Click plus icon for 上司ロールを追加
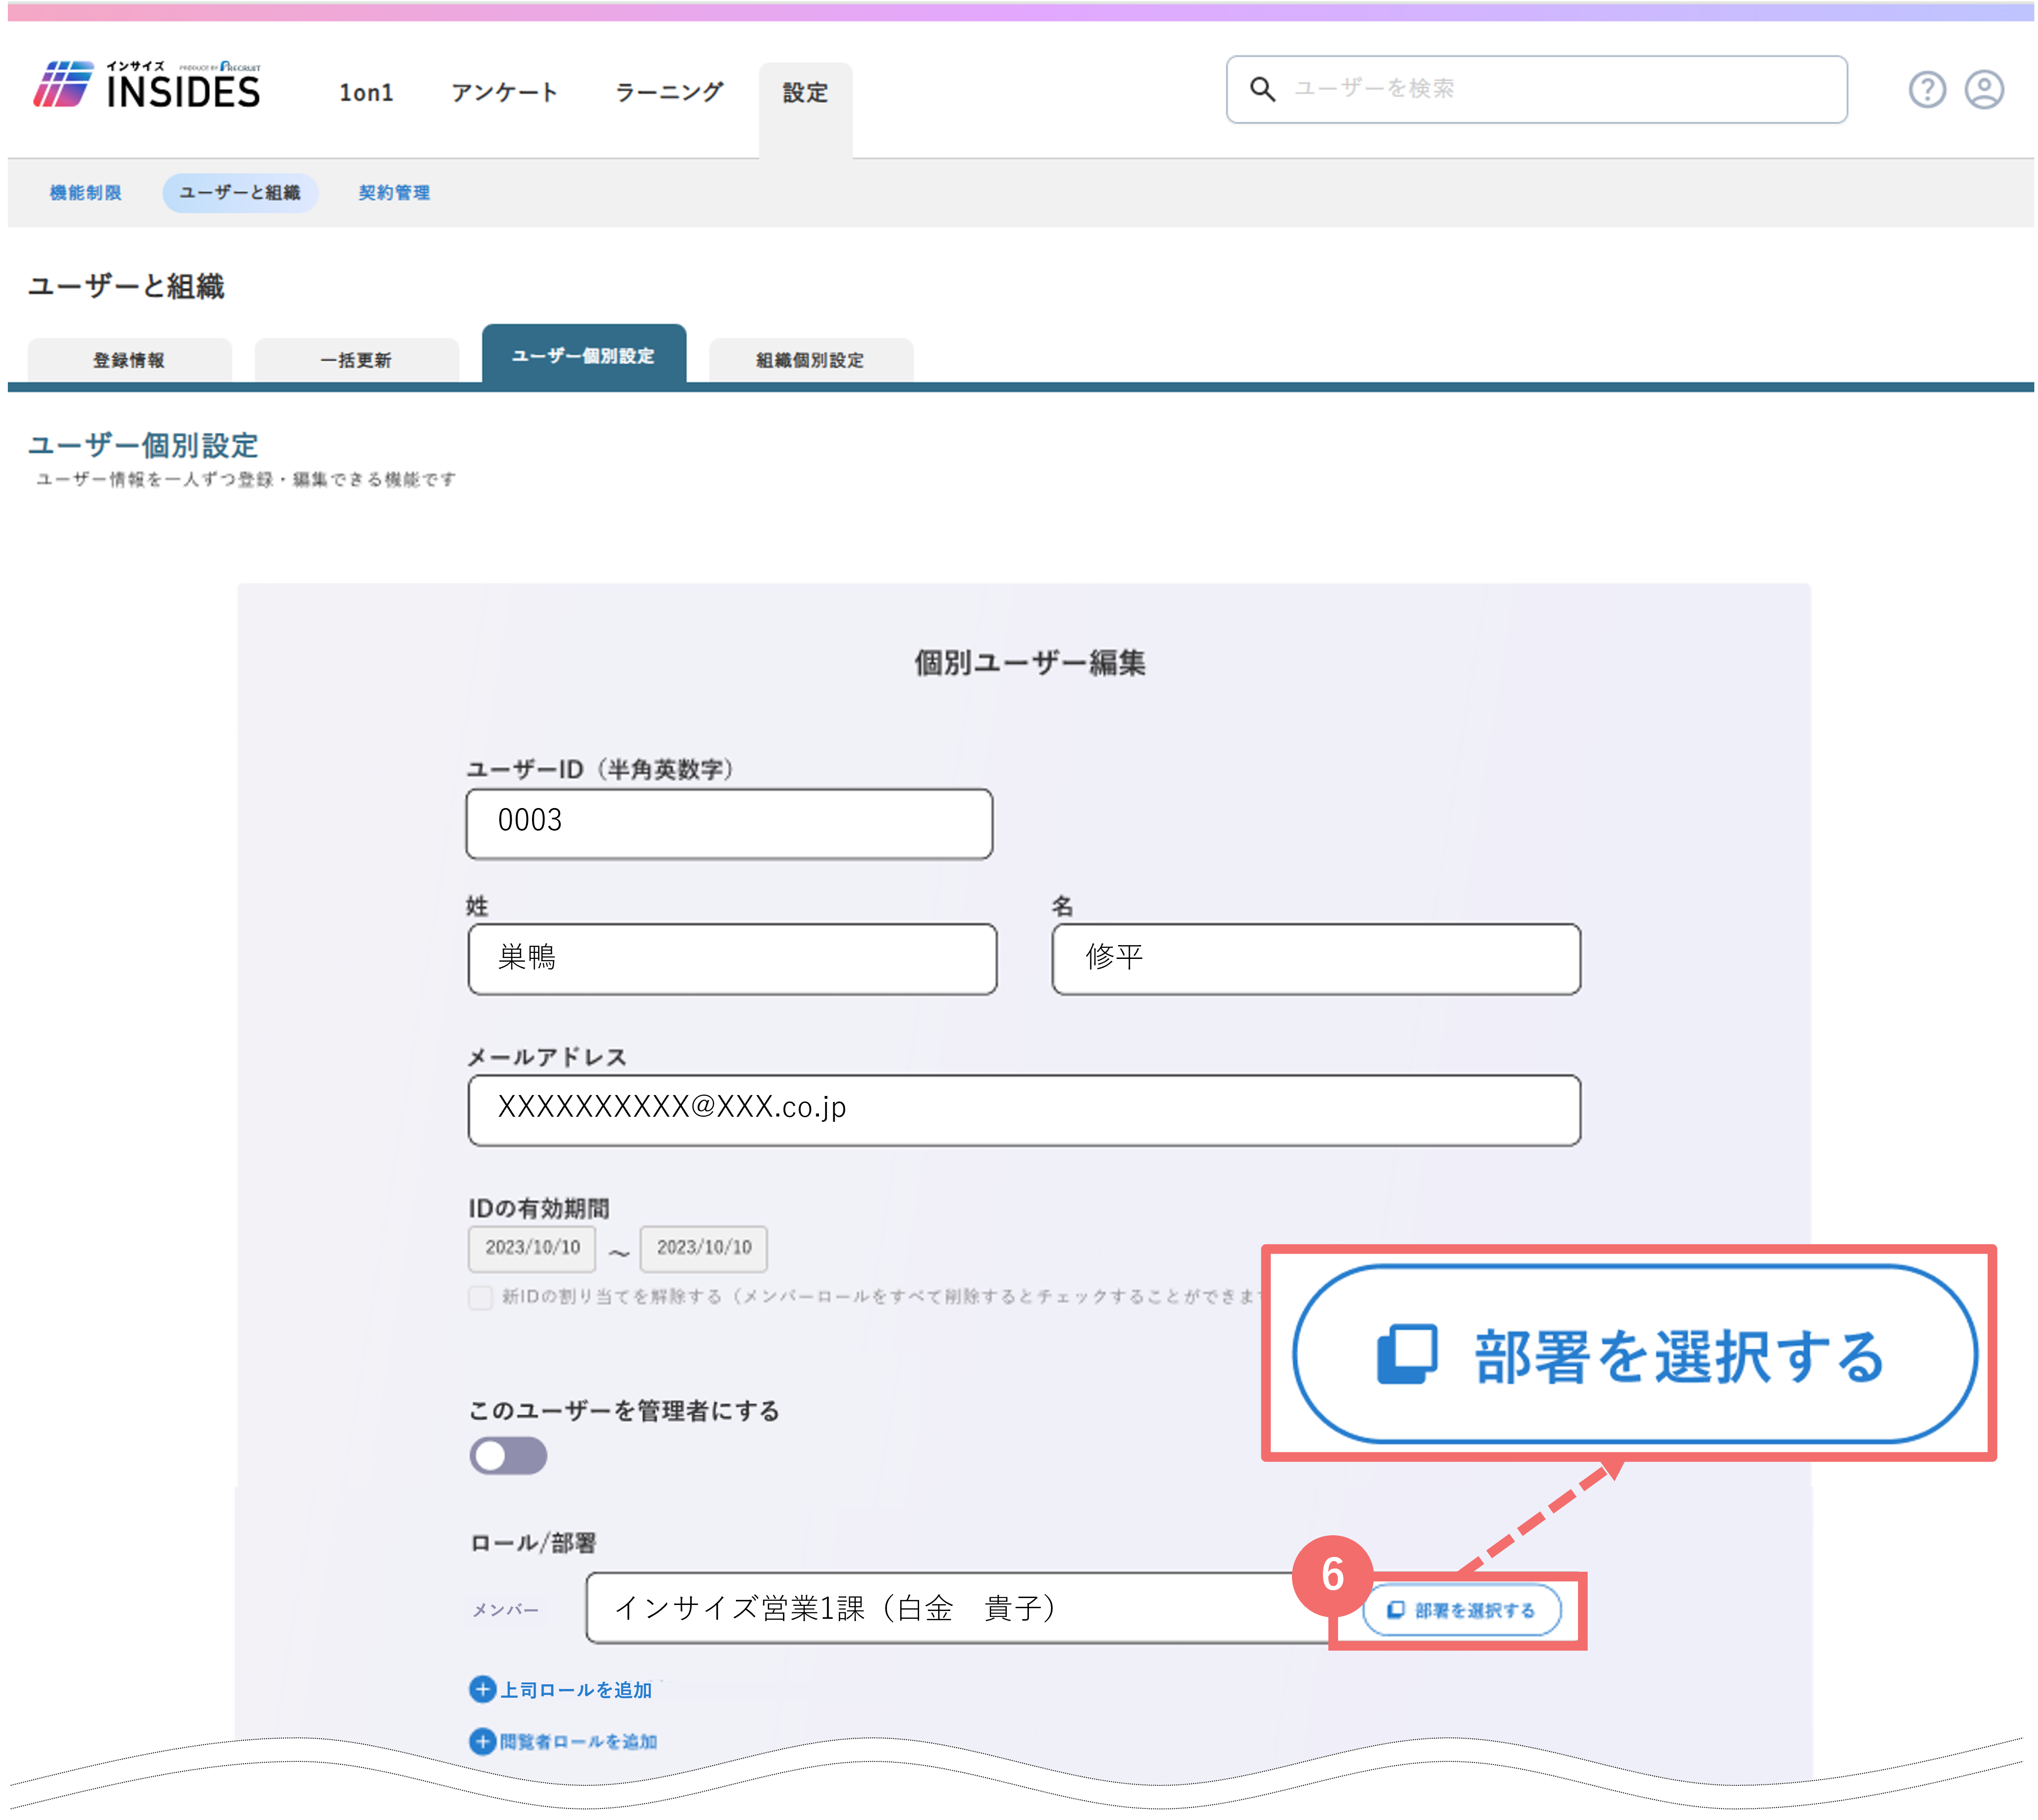 482,1689
